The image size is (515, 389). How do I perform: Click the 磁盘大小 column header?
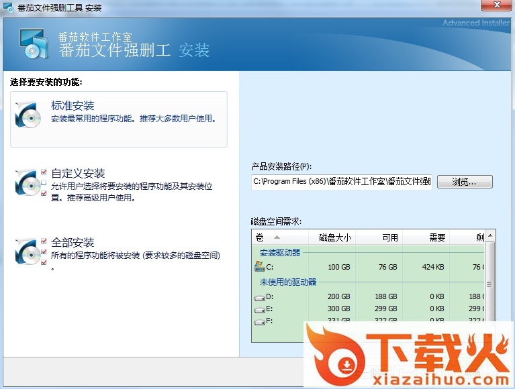click(x=332, y=237)
